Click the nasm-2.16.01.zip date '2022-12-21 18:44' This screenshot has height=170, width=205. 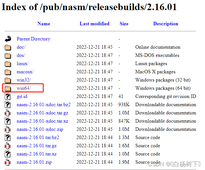94,162
